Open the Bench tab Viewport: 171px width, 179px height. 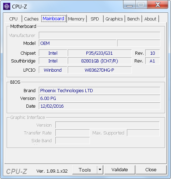(x=133, y=19)
